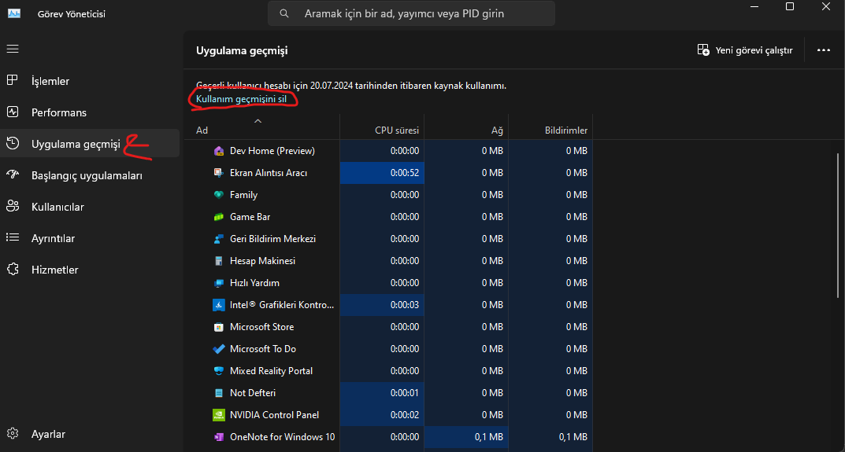
Task: Click the Ekran Alıntısı Aracı app icon
Action: tap(218, 173)
